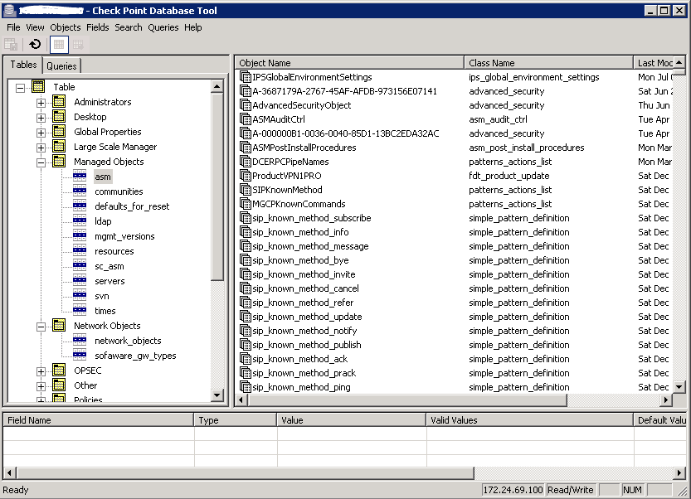Click the communities table icon
Screen dimensions: 691x499
(80, 191)
